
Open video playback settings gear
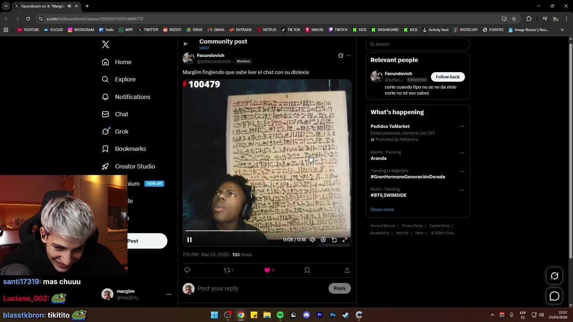point(323,240)
